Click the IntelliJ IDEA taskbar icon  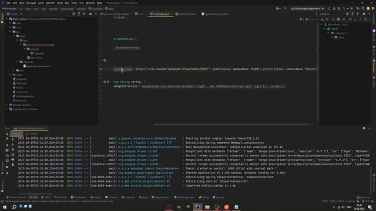pyautogui.click(x=197, y=207)
